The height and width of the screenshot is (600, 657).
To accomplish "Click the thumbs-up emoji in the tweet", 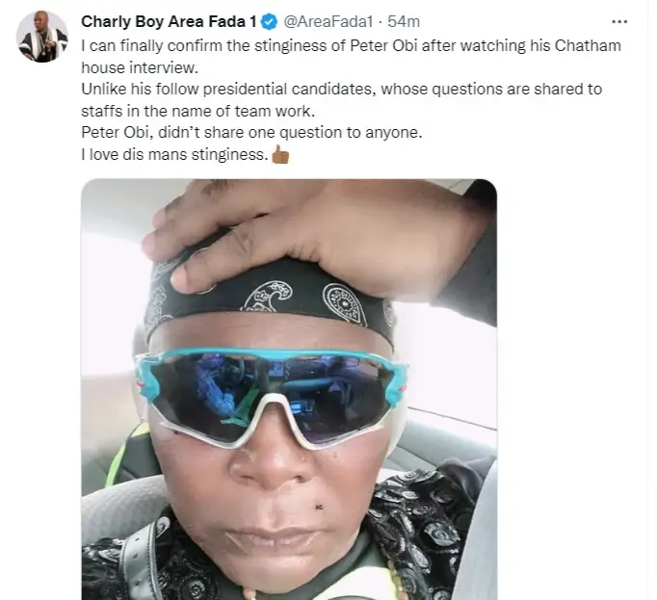I will coord(279,156).
